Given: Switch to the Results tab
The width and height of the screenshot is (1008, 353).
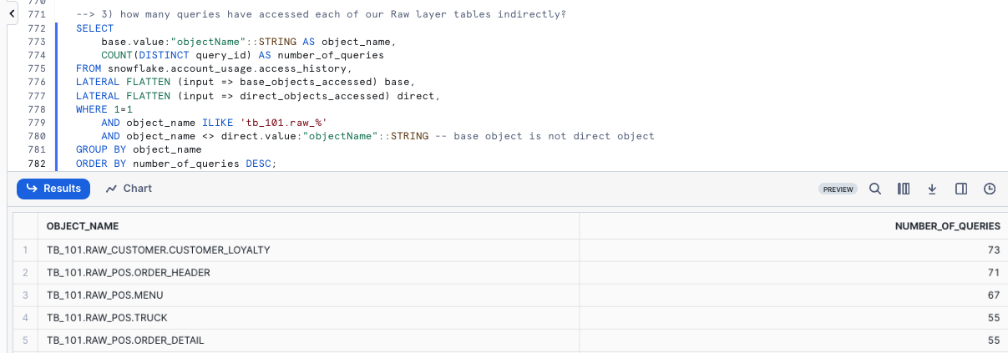Looking at the screenshot, I should point(53,189).
